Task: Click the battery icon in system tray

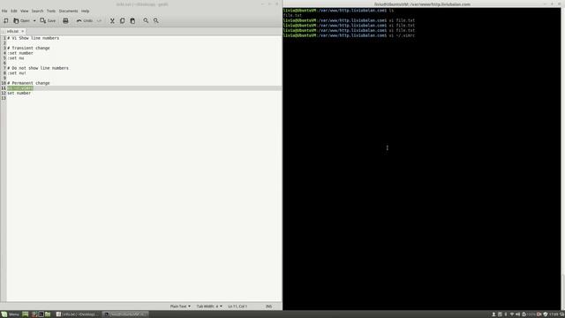Action: point(524,314)
